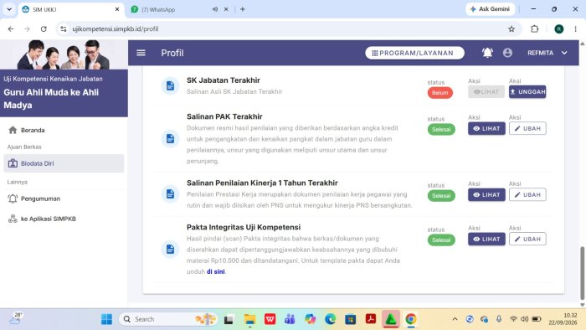Screen dimensions: 586x330
Task: Click the taskbar Search box
Action: tap(168, 319)
